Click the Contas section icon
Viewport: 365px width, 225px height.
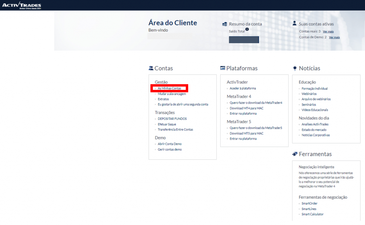(x=151, y=68)
